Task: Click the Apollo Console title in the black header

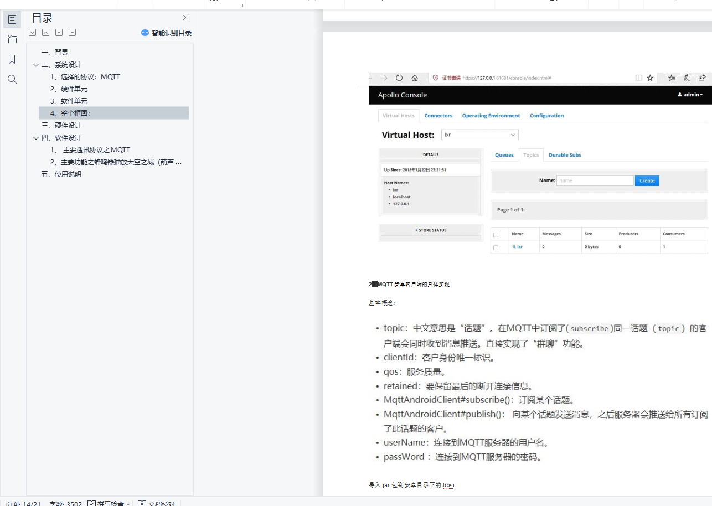Action: click(403, 95)
